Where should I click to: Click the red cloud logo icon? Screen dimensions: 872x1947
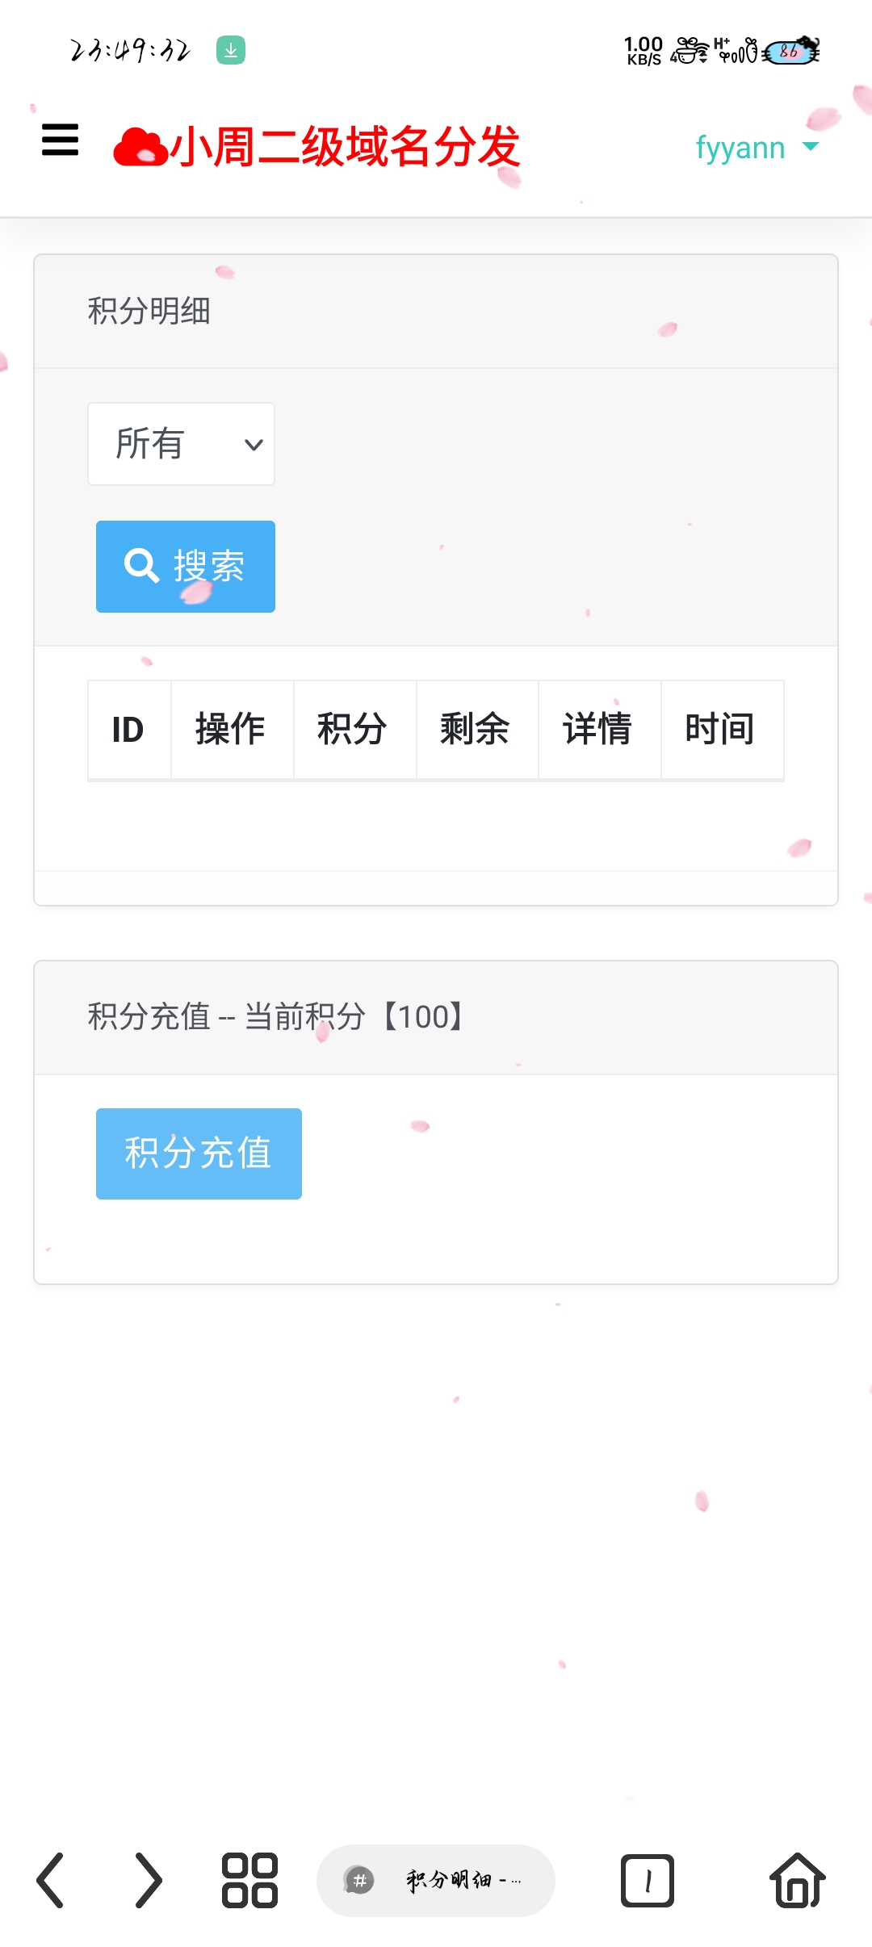coord(140,147)
